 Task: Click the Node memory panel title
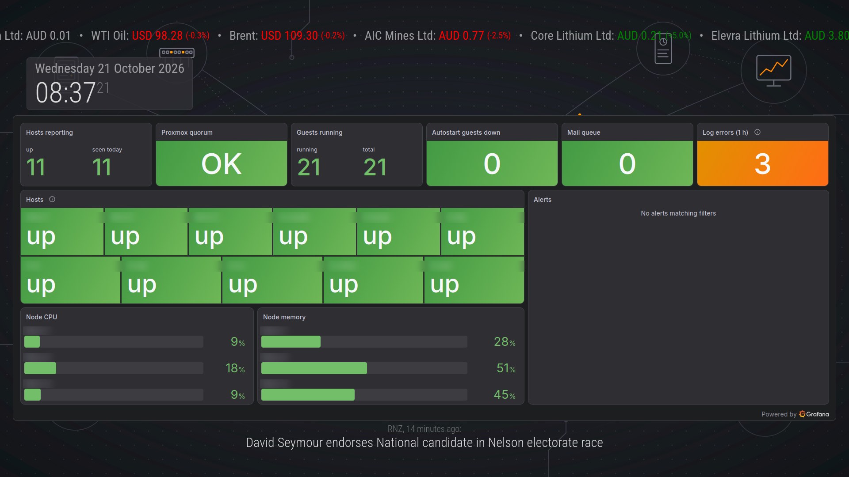(x=284, y=317)
